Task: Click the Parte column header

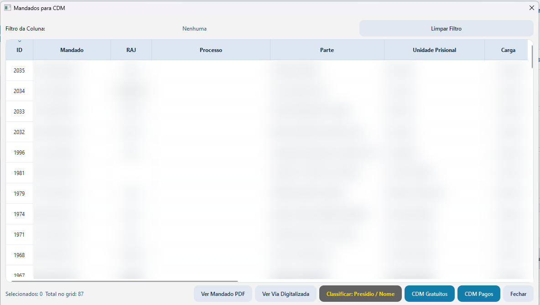Action: click(x=327, y=50)
